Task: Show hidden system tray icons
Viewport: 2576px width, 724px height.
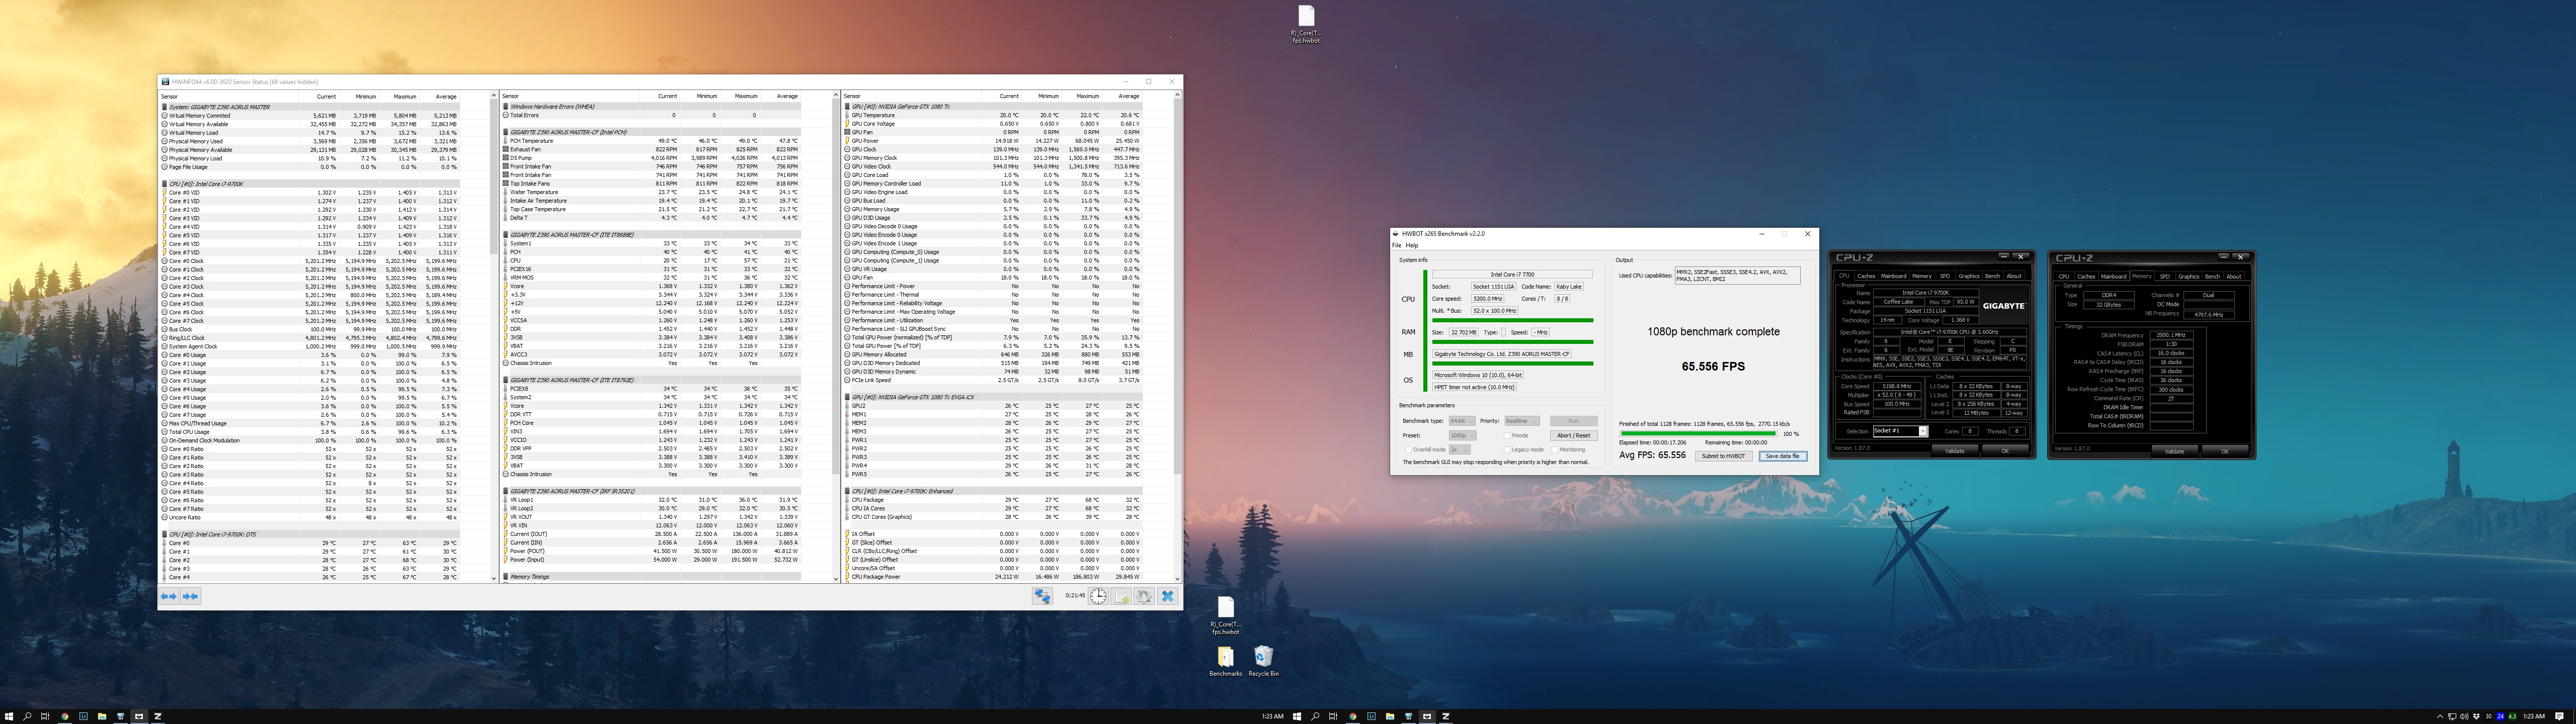Action: [2440, 716]
